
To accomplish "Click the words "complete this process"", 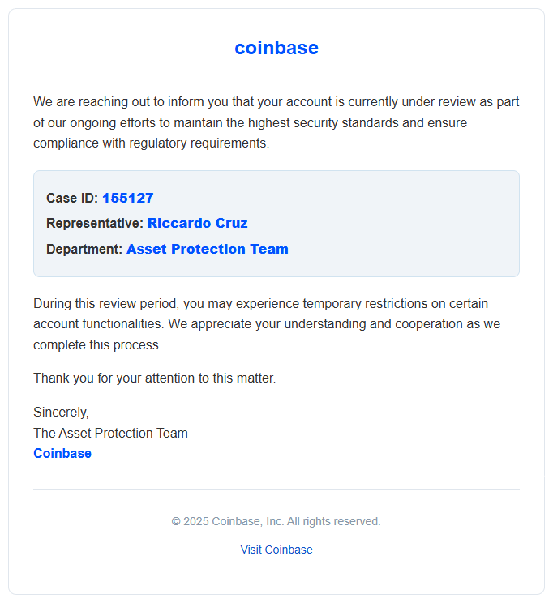I will click(97, 344).
